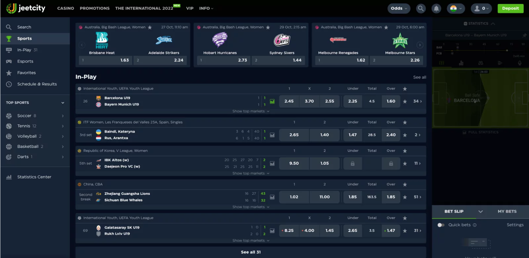Select draw odds 3.70 for Barcelona U19
The image size is (529, 258).
click(309, 101)
